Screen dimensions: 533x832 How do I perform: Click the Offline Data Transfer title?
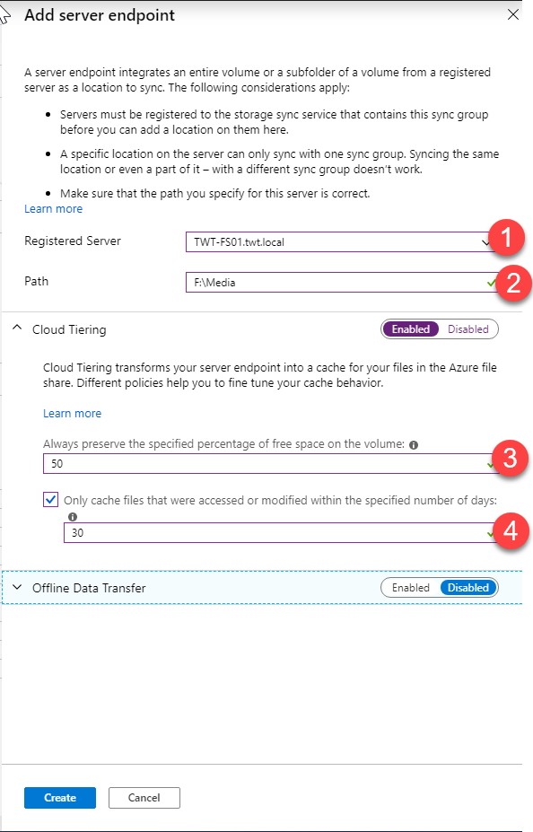(x=89, y=588)
